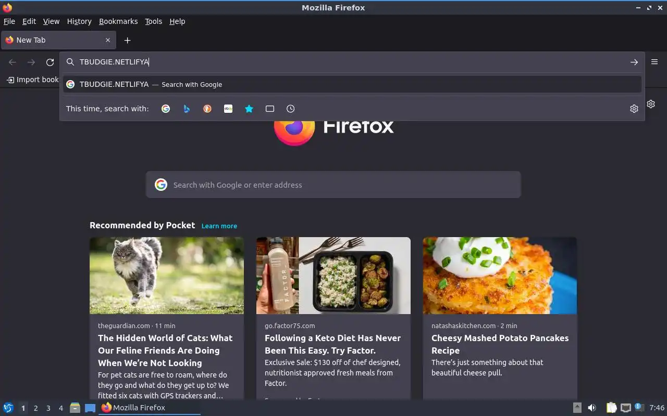Close the New Tab tab
Image resolution: width=667 pixels, height=416 pixels.
(x=108, y=40)
